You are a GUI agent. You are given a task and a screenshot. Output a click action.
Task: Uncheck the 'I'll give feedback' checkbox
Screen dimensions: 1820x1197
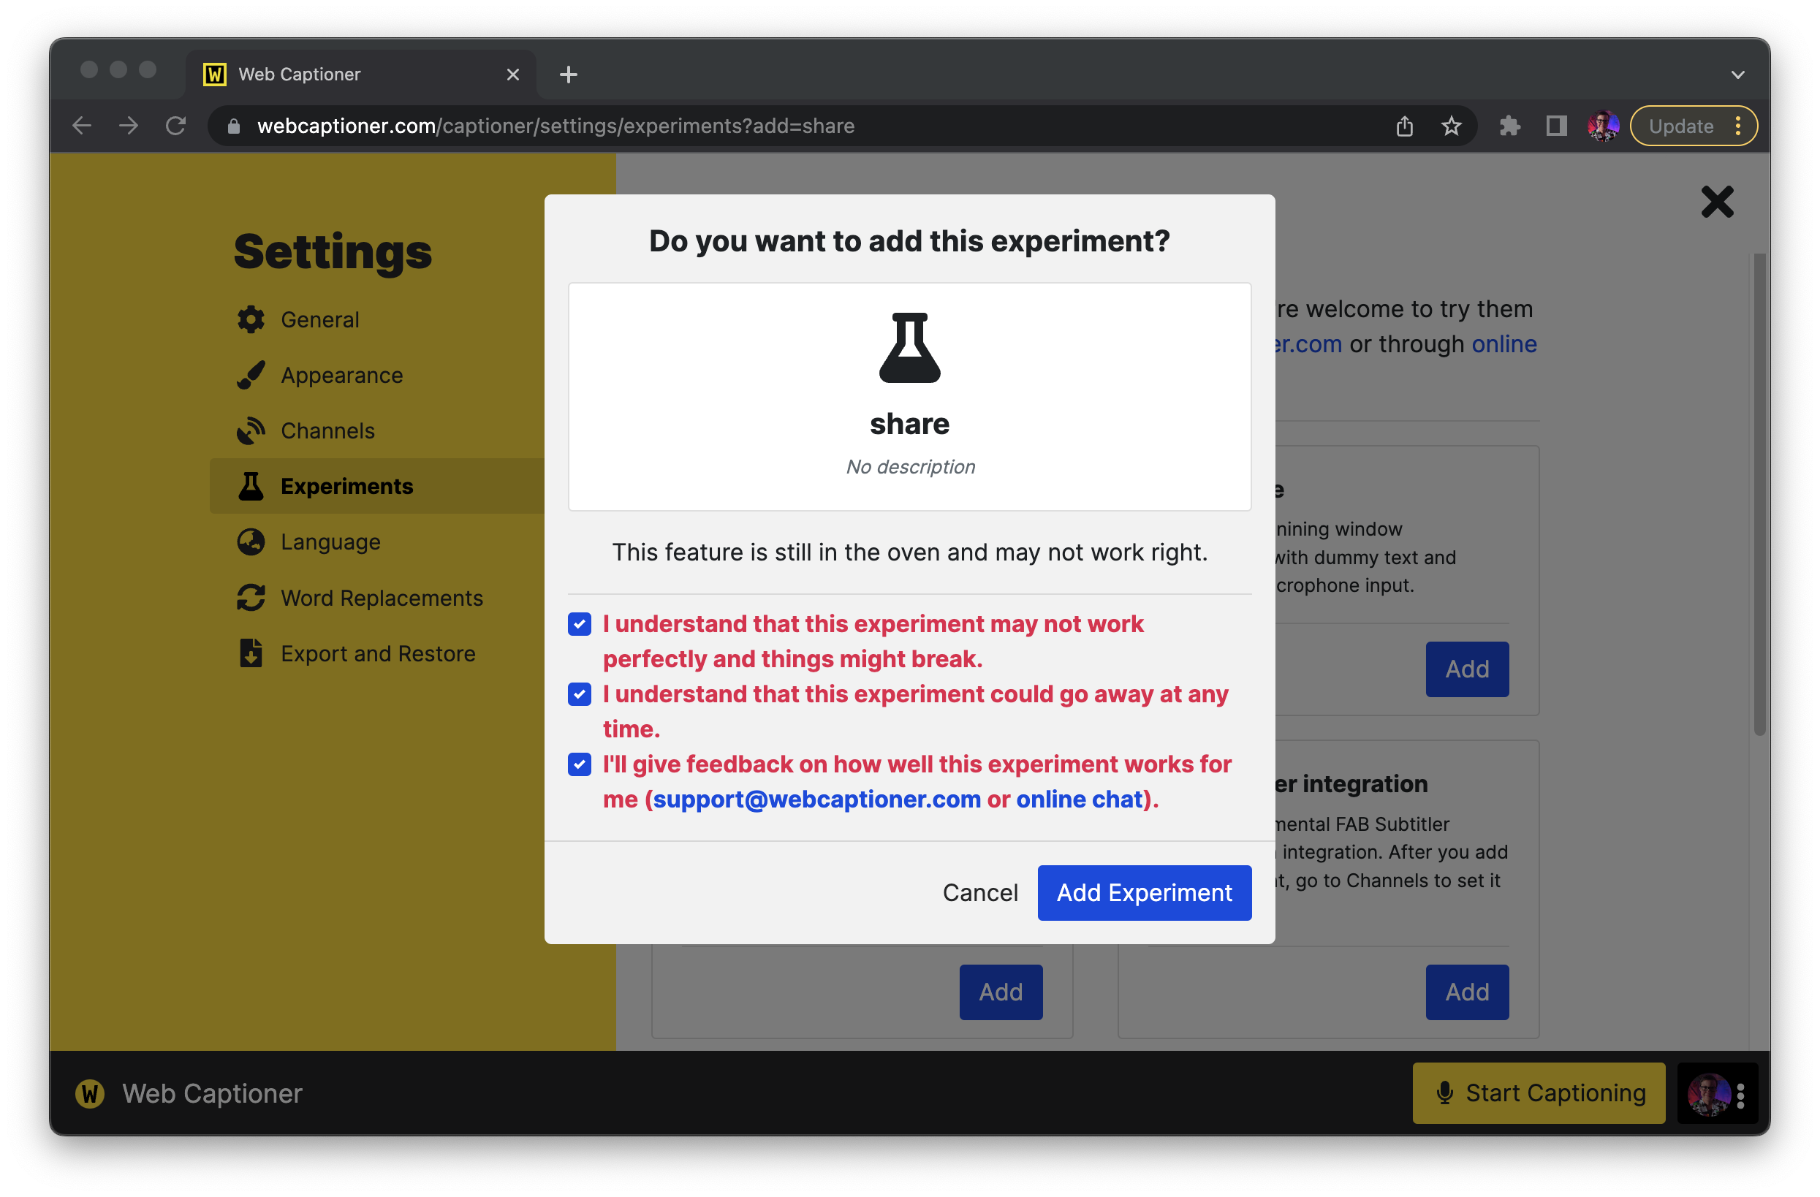pos(579,764)
